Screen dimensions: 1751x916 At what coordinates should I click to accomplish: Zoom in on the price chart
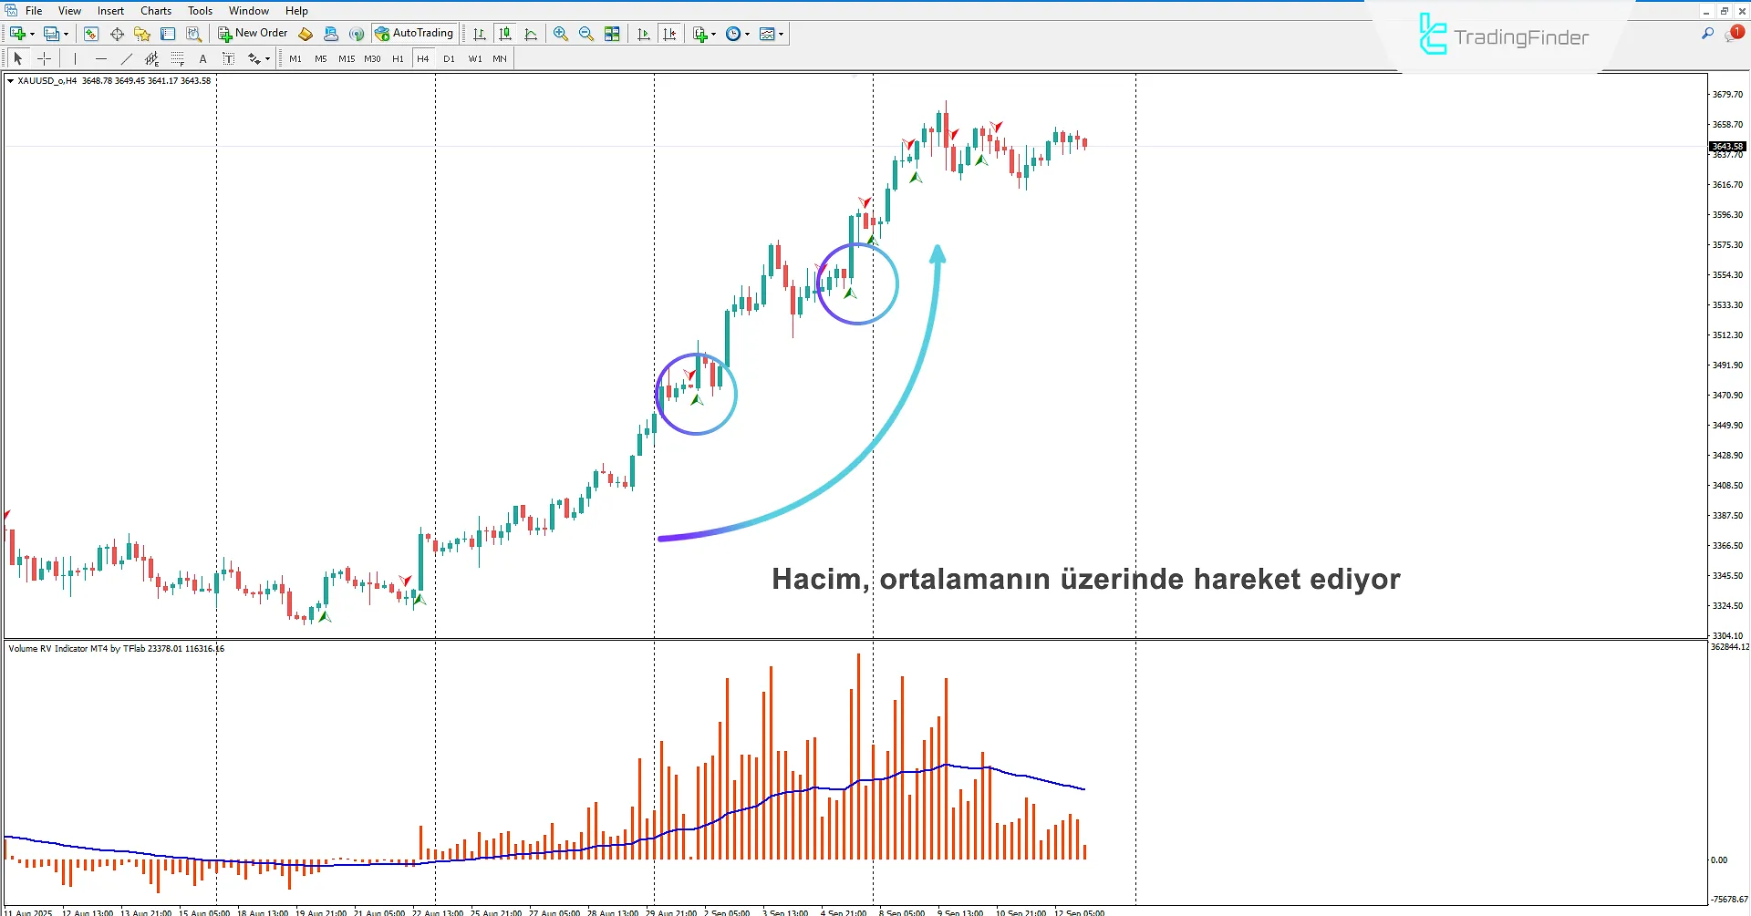pyautogui.click(x=561, y=34)
